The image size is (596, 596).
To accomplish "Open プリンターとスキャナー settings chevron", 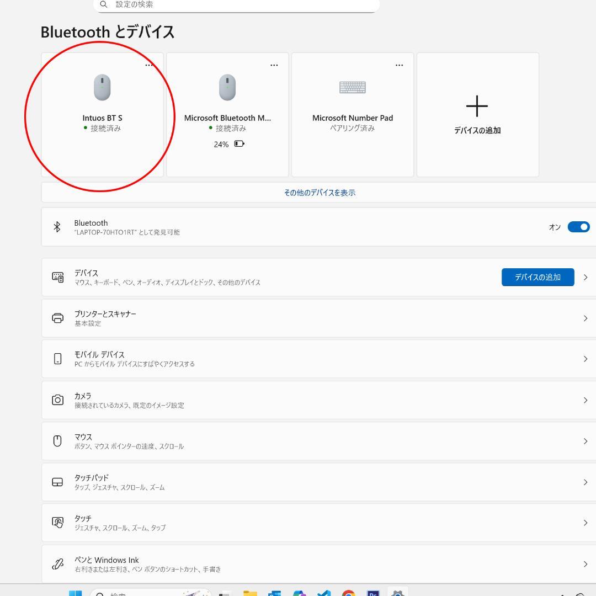I will click(586, 318).
